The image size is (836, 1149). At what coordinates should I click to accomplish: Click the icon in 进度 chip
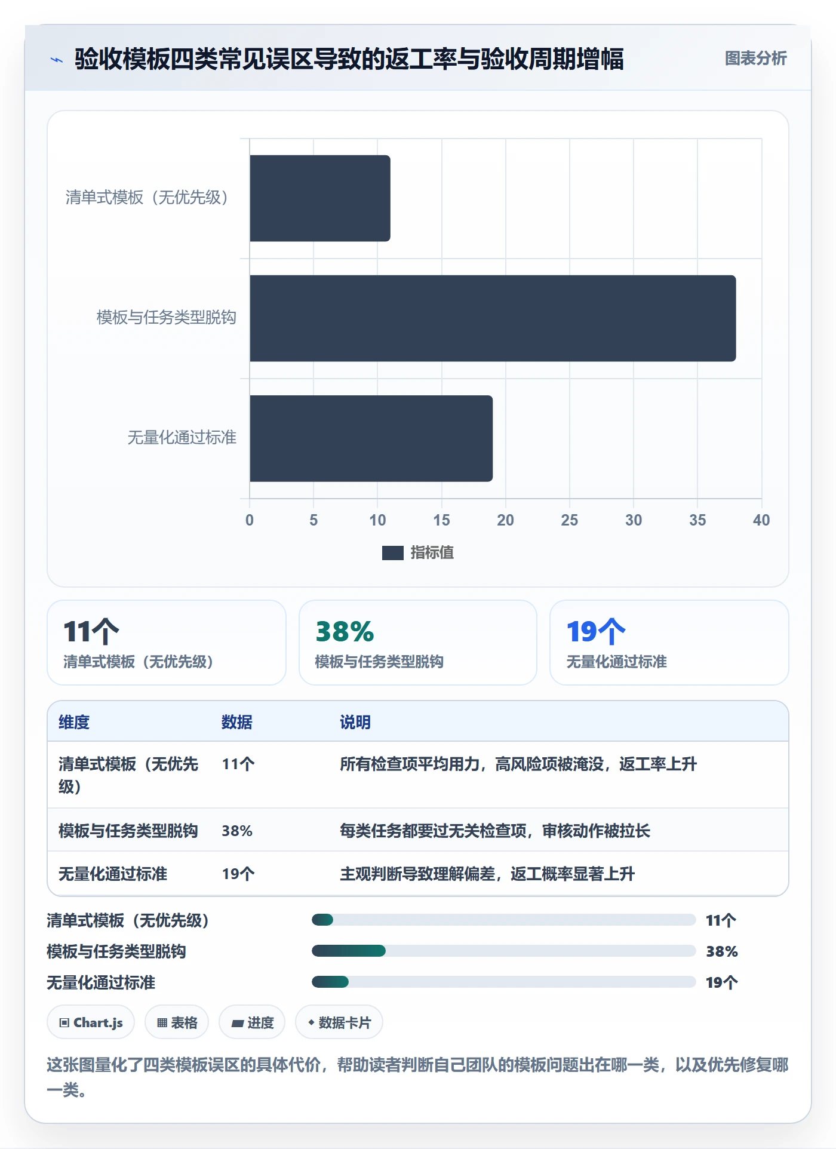pyautogui.click(x=237, y=1024)
